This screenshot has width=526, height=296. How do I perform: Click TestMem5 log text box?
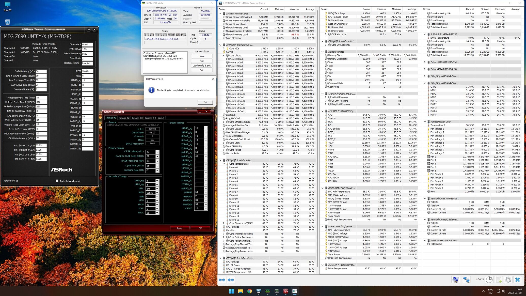click(x=165, y=63)
